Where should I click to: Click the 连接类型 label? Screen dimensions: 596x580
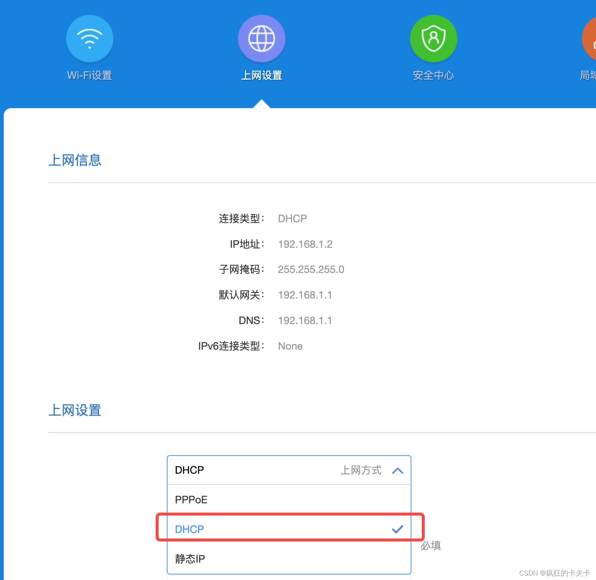pyautogui.click(x=242, y=219)
